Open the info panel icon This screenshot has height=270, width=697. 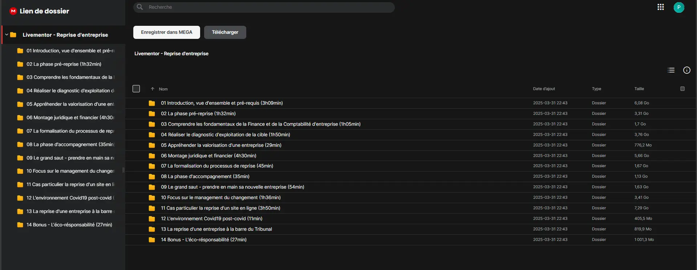687,70
